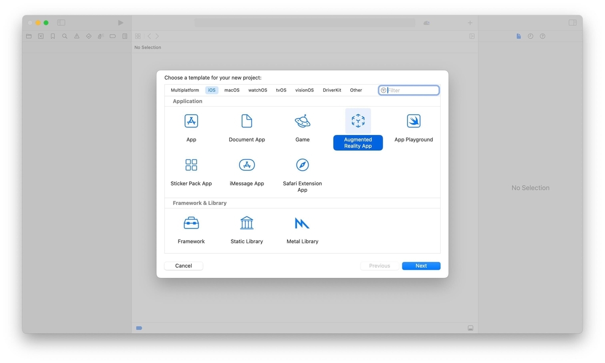Click the Run play button in the toolbar
This screenshot has width=605, height=363.
(x=120, y=23)
